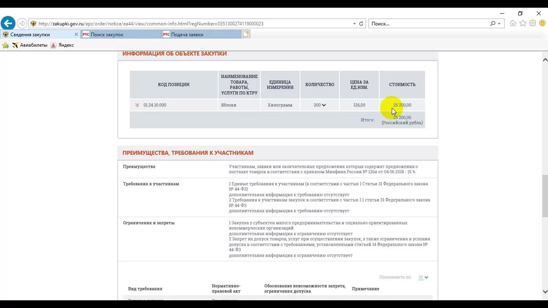The width and height of the screenshot is (548, 308).
Task: Open address bar history dropdown arrow
Action: 354,24
